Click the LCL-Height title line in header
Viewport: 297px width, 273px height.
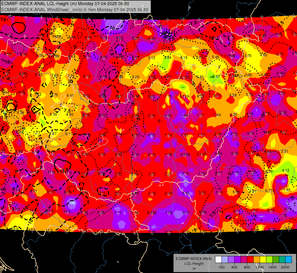65,4
